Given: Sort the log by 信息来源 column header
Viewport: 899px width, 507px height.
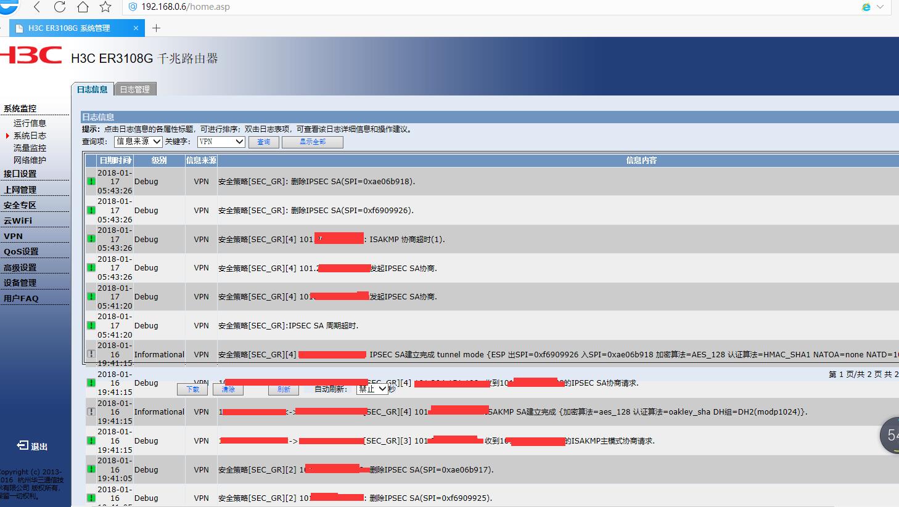Looking at the screenshot, I should (x=201, y=160).
